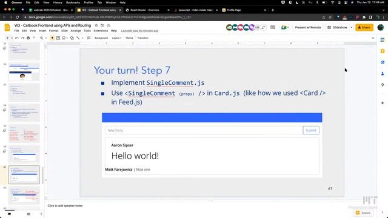This screenshot has width=388, height=218.
Task: Open the Extensions menu
Action: coord(101,31)
